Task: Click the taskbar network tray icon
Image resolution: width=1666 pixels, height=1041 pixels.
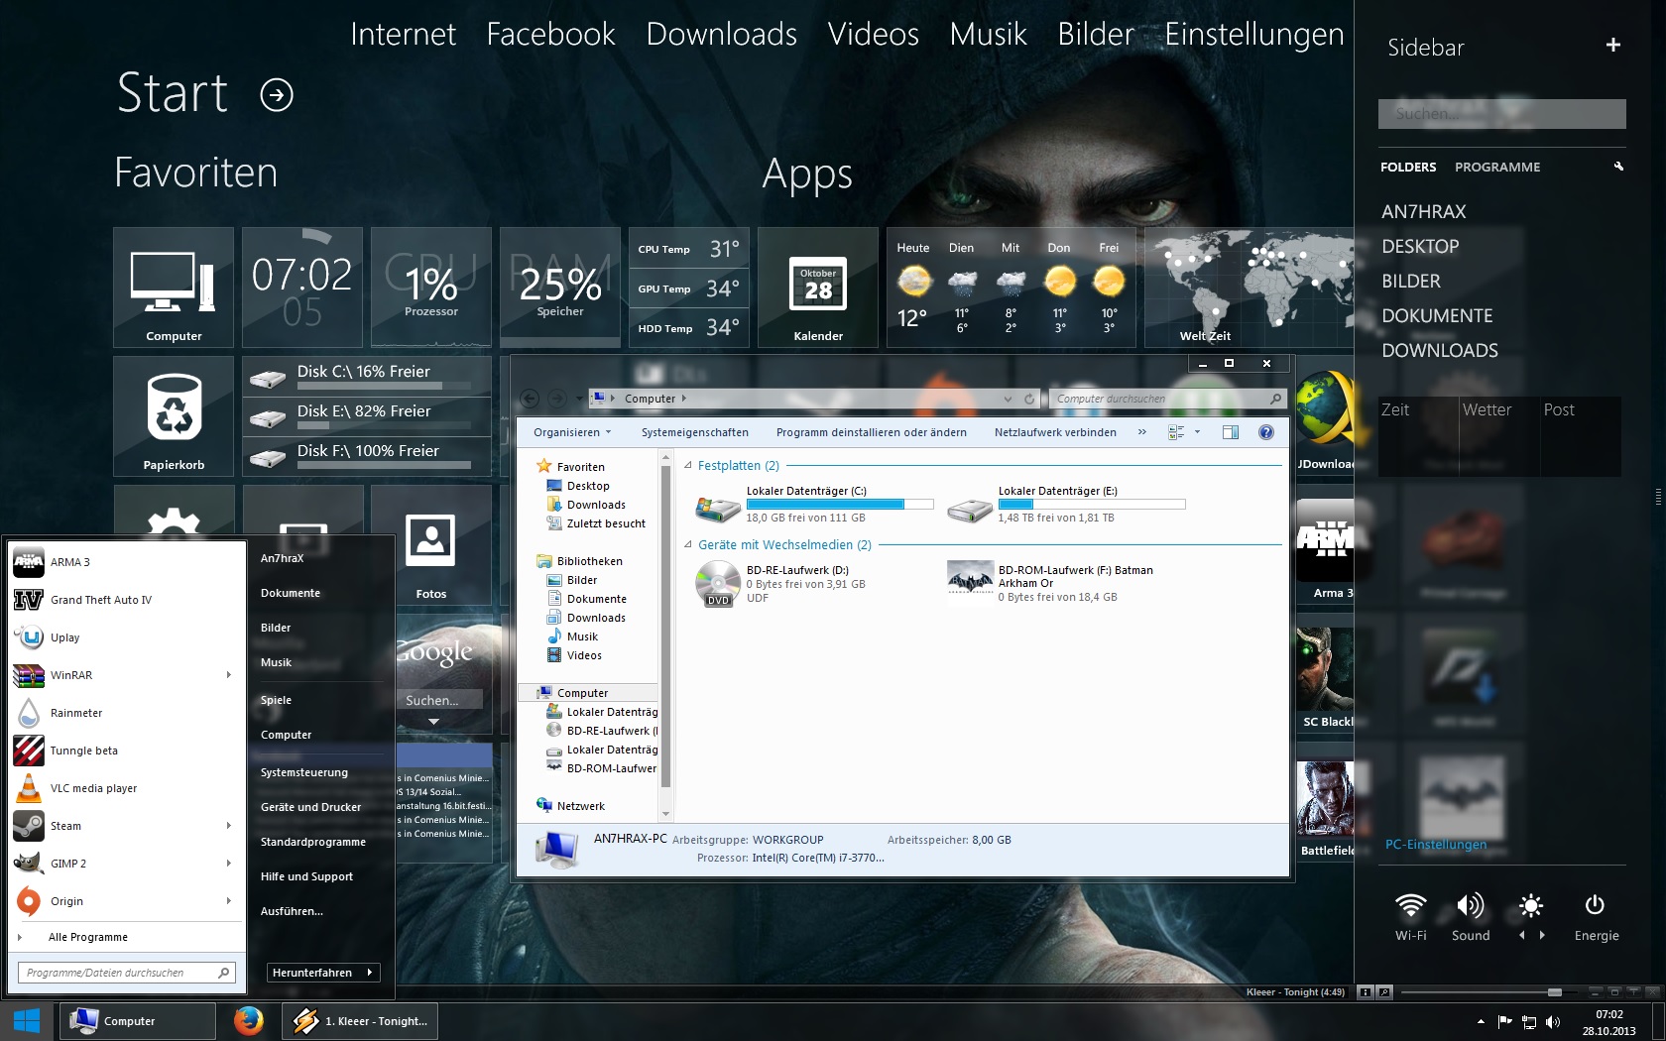Action: tap(1529, 1022)
